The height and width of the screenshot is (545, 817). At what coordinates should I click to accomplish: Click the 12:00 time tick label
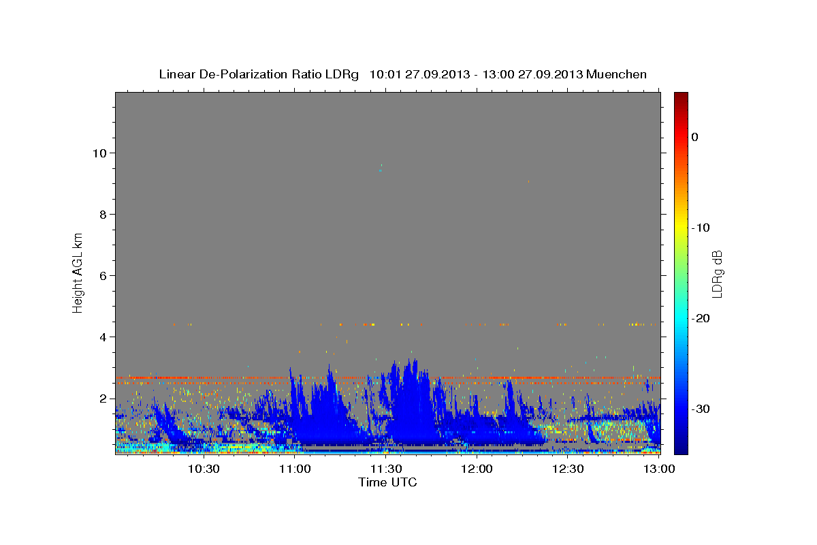point(477,469)
